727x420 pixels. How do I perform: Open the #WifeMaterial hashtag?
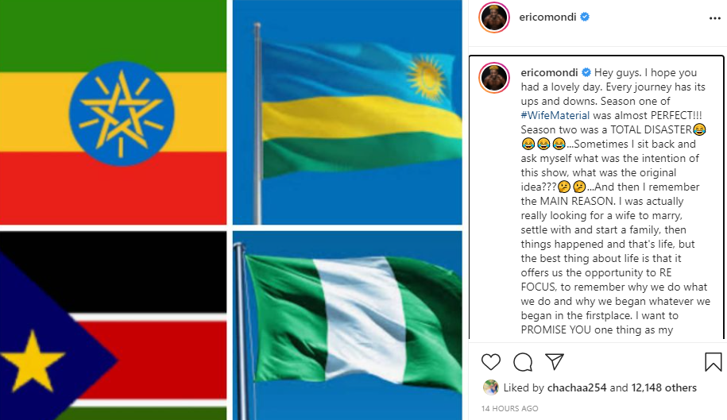tap(555, 115)
